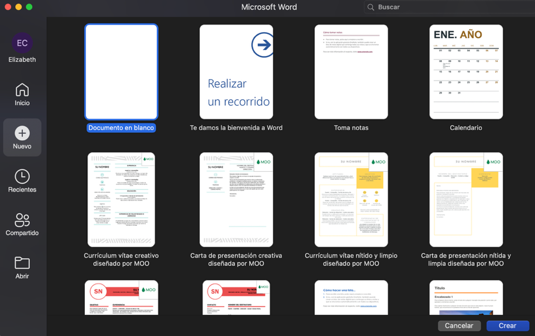Open the Inicio home icon

coord(22,90)
